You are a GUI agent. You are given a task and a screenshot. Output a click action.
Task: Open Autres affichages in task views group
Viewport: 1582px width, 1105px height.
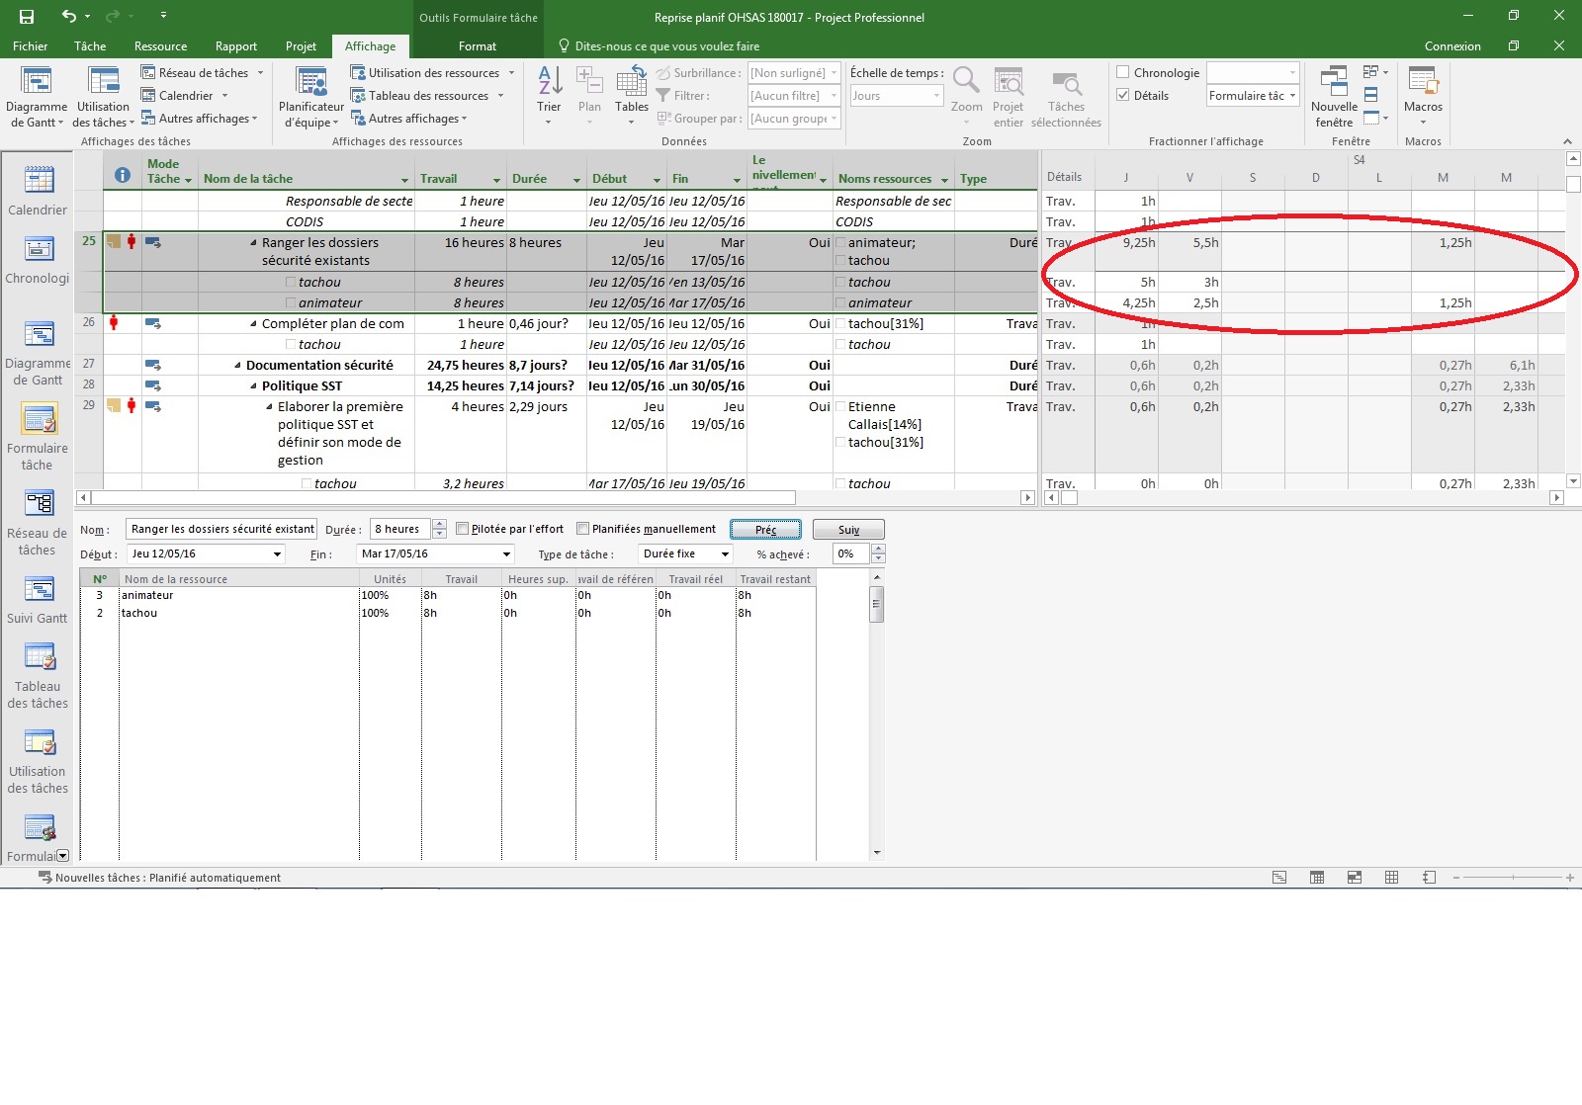(199, 119)
